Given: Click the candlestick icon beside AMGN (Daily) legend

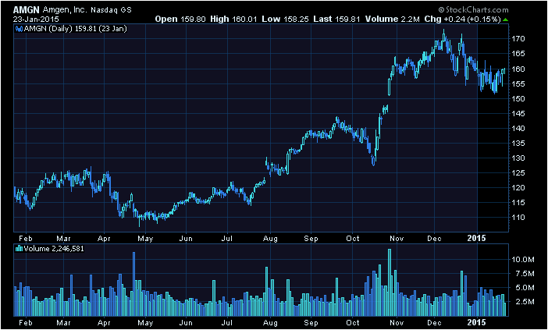Looking at the screenshot, I should click(x=19, y=29).
